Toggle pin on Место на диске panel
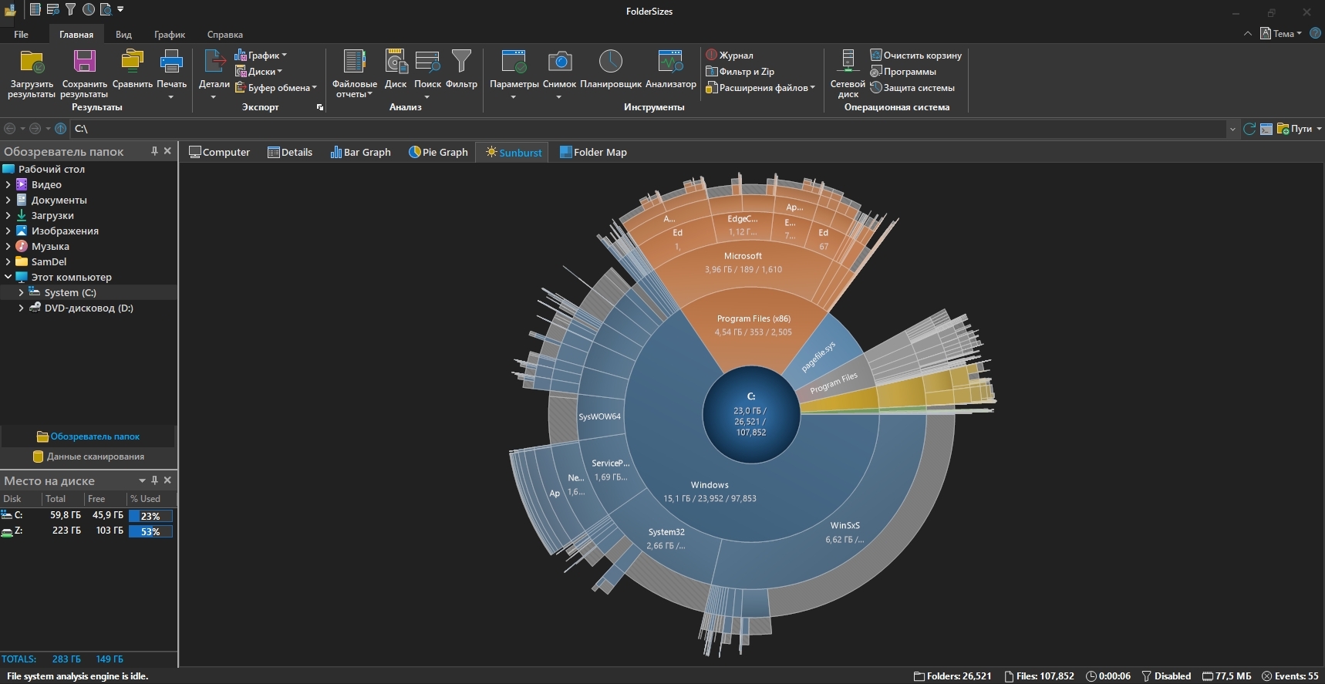 click(x=154, y=480)
